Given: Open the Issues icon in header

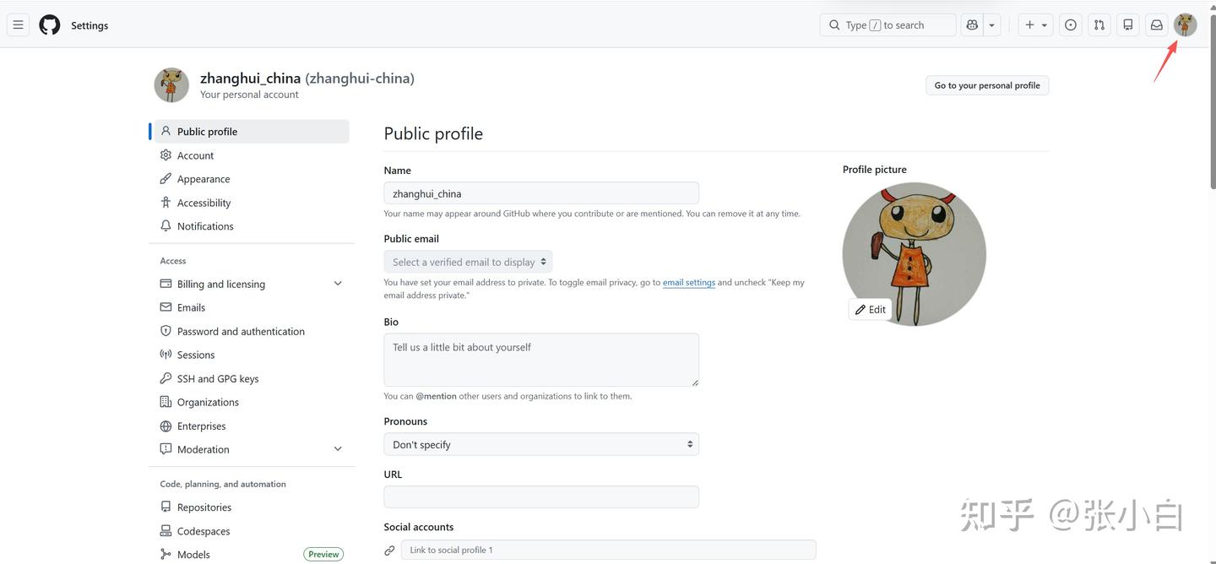Looking at the screenshot, I should click(1071, 25).
